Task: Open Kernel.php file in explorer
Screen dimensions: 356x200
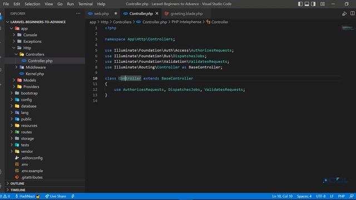Action: [x=34, y=74]
